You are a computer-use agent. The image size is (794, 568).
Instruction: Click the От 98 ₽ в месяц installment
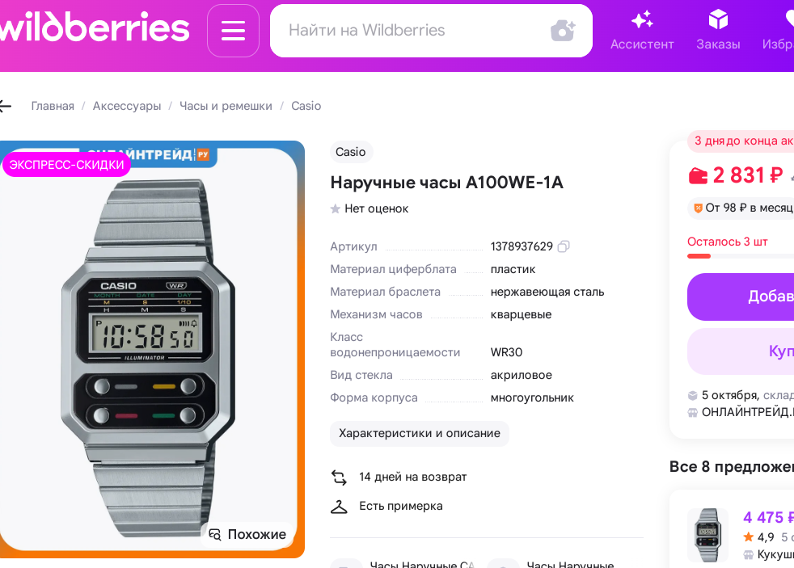coord(742,208)
